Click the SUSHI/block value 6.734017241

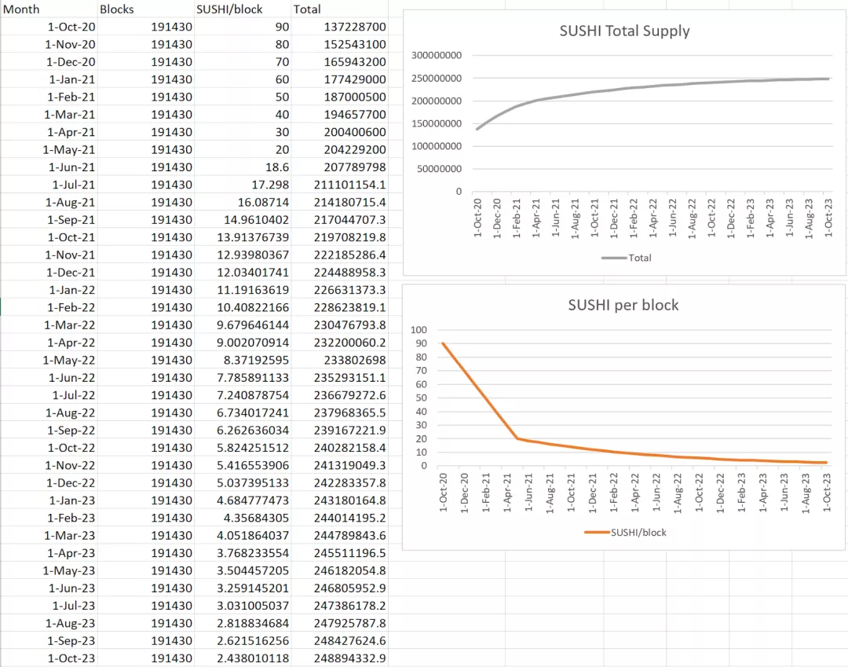coord(243,412)
